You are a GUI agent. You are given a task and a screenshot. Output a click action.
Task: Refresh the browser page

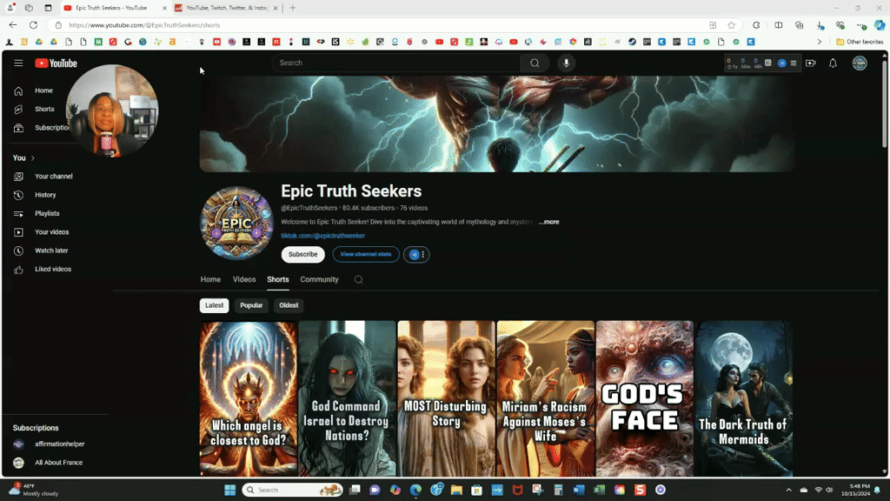(x=34, y=25)
